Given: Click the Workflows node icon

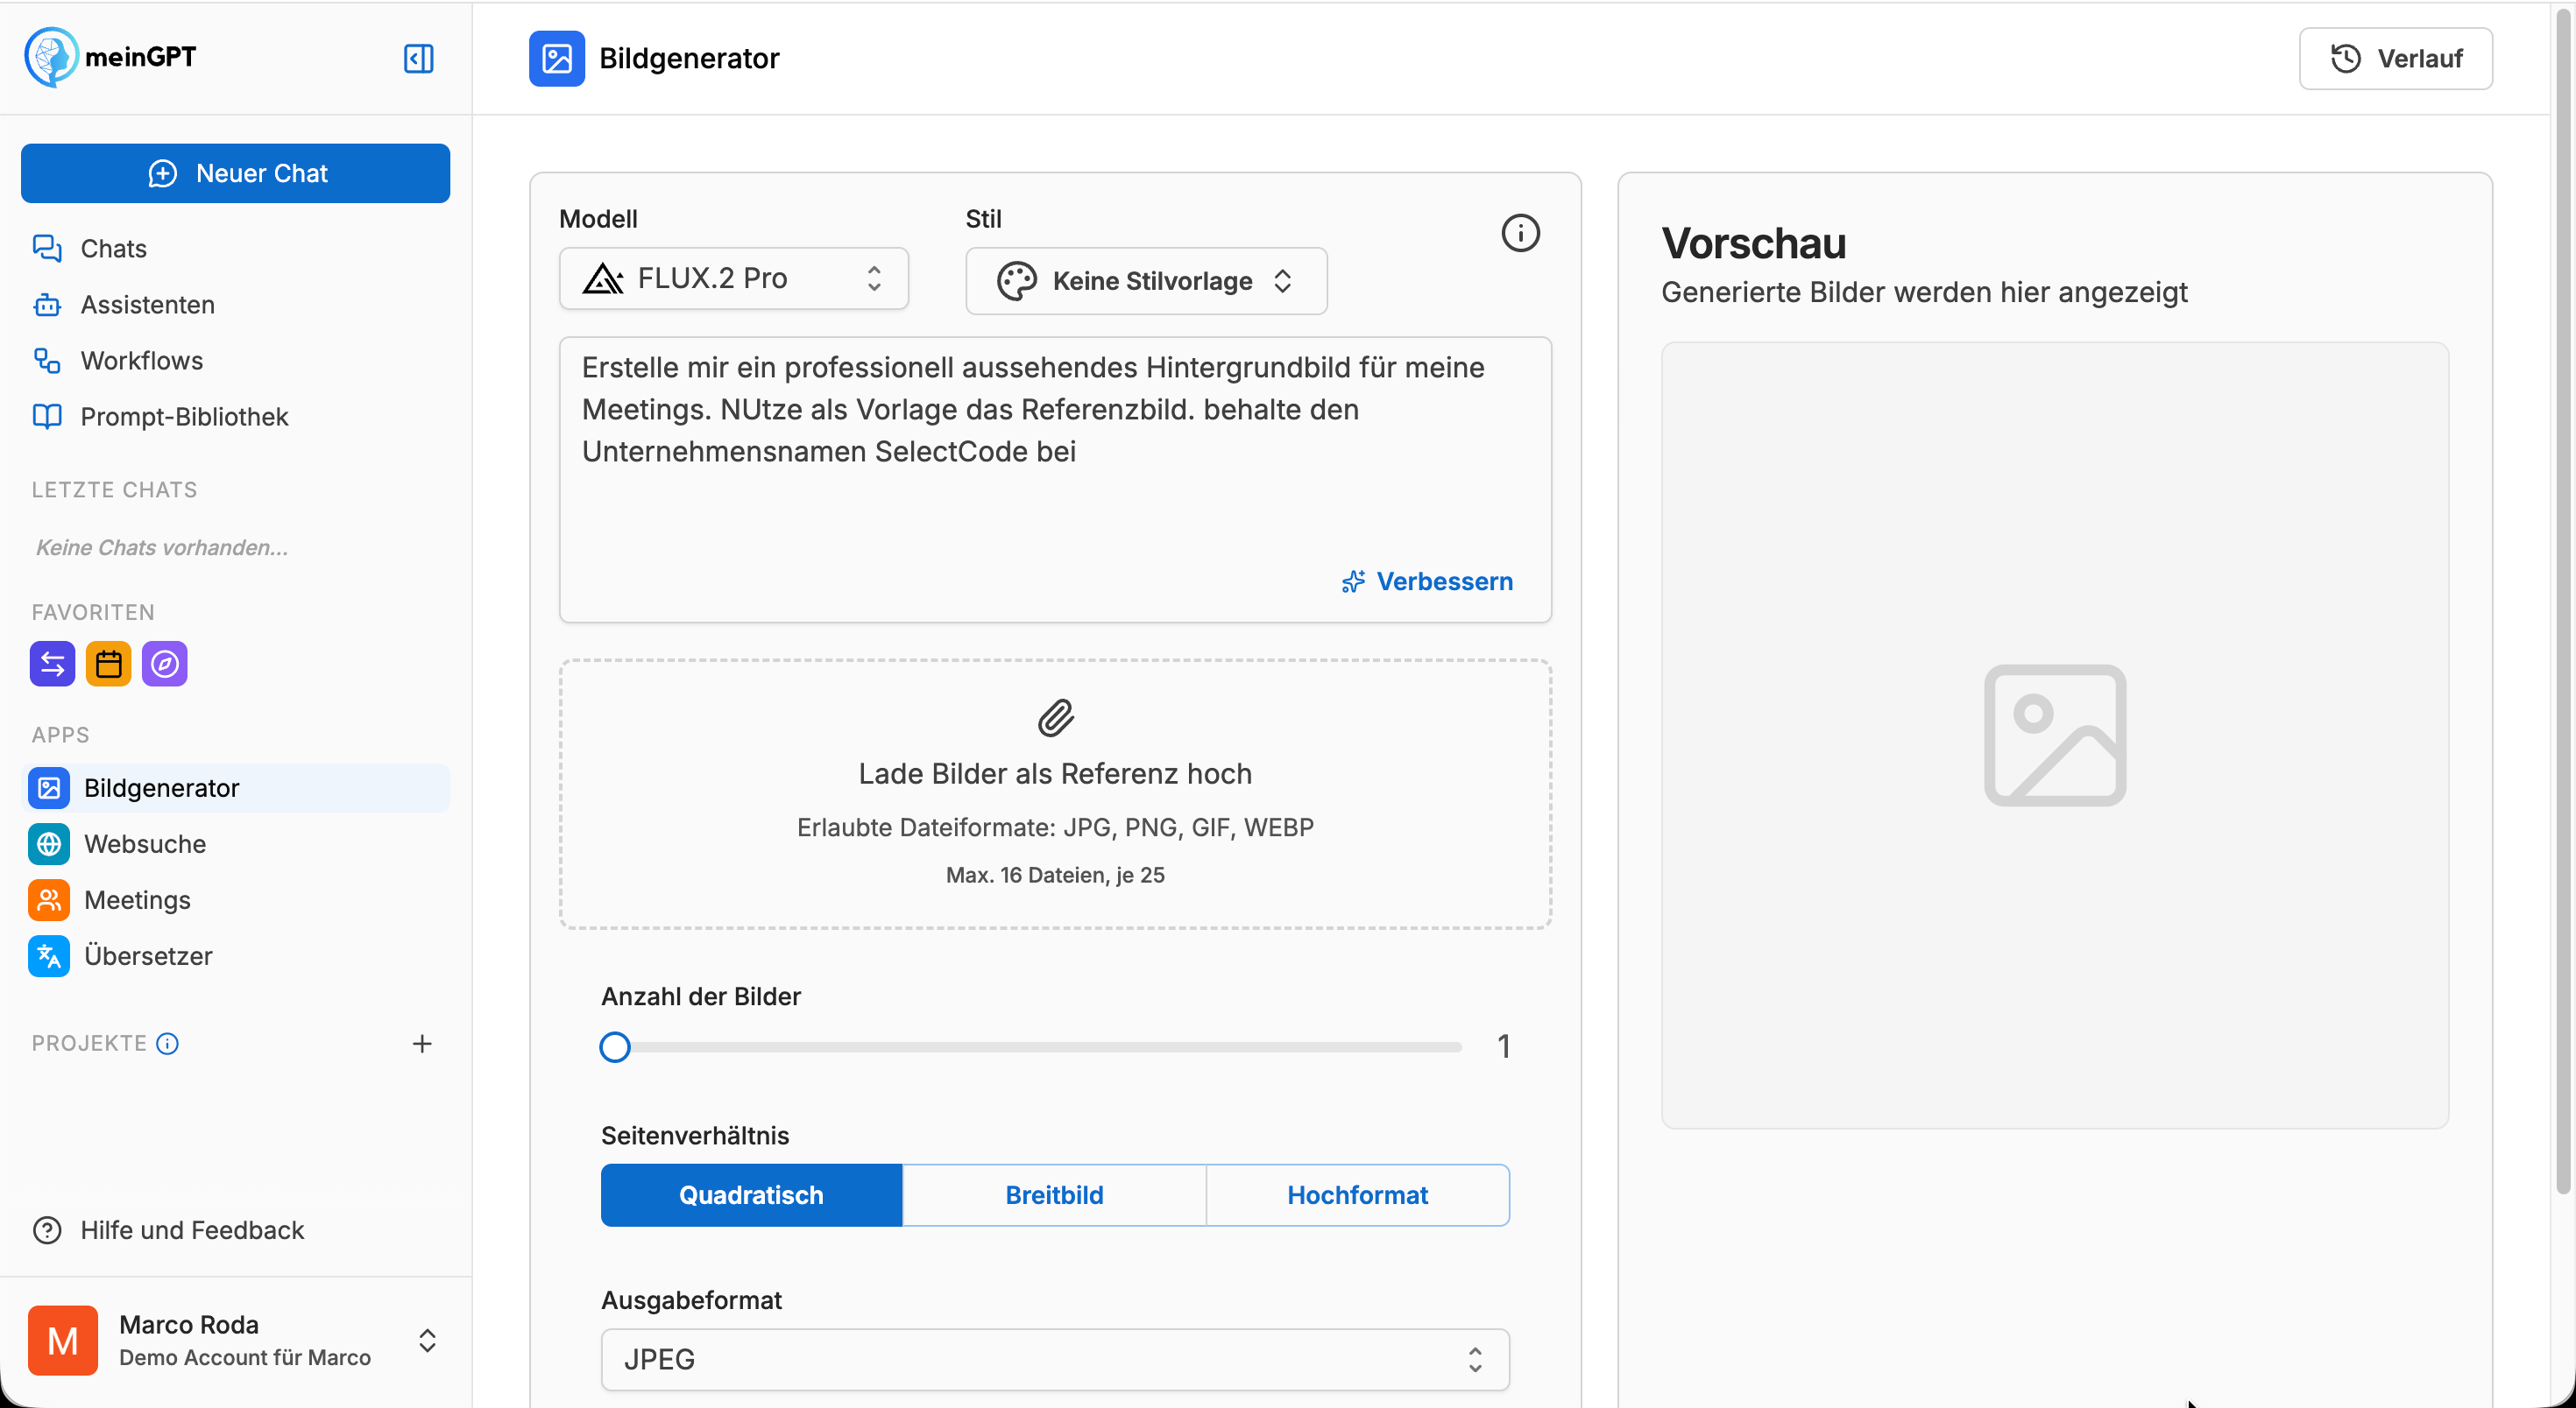Looking at the screenshot, I should [47, 361].
